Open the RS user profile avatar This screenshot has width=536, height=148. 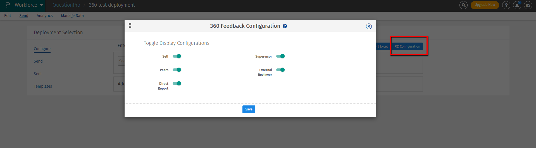(528, 5)
